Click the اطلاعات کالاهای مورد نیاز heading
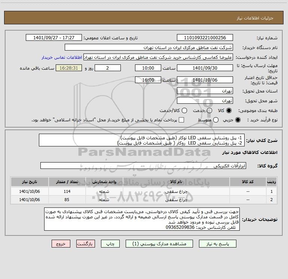The image size is (288, 279). click(x=249, y=152)
